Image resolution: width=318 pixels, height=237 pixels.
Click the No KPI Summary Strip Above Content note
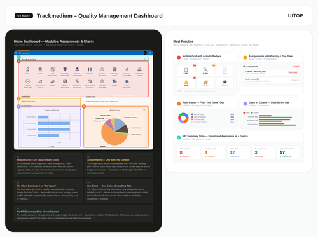point(83,213)
